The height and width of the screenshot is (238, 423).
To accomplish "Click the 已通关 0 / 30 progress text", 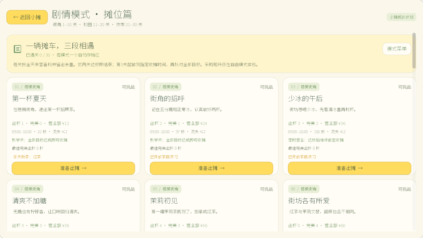I will (x=38, y=55).
